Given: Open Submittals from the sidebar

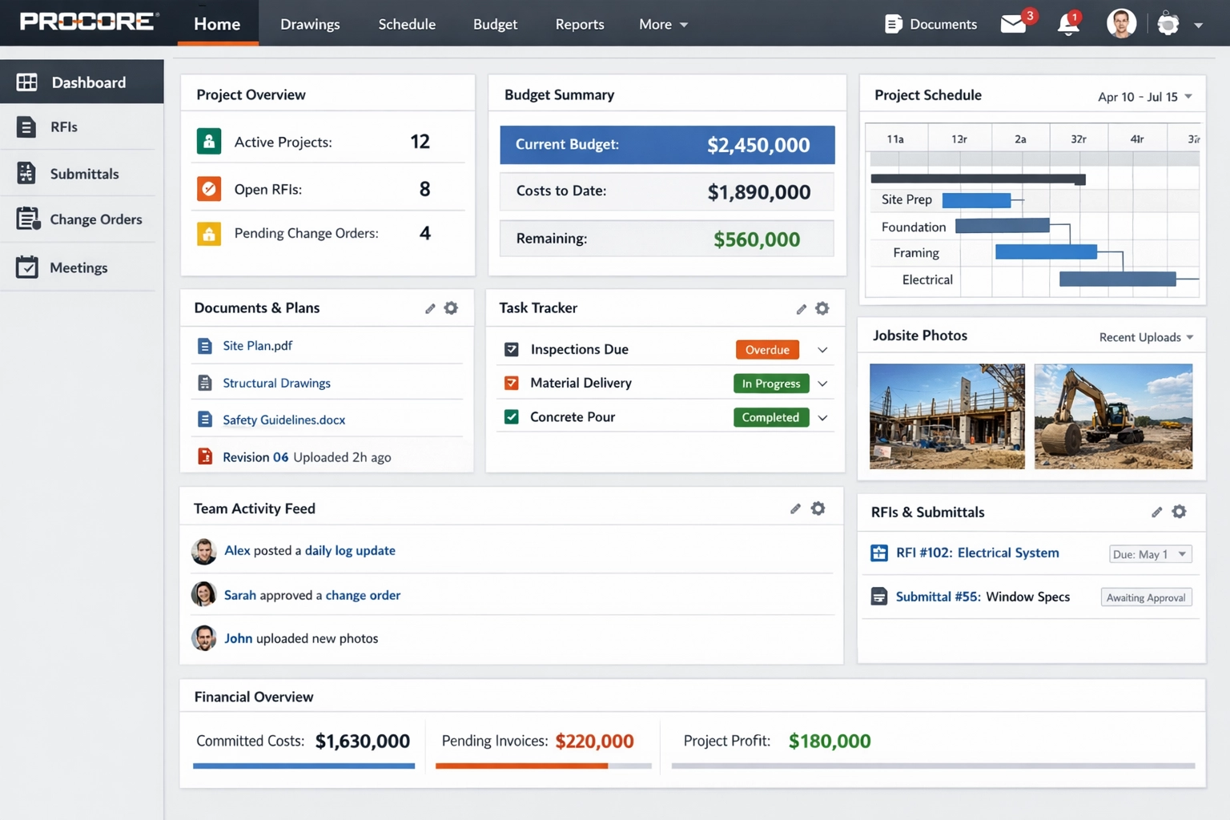Looking at the screenshot, I should coord(26,174).
